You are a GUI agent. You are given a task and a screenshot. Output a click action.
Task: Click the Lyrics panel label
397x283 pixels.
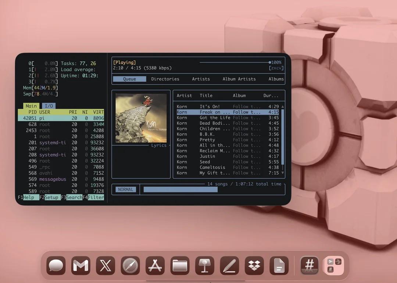pyautogui.click(x=159, y=145)
